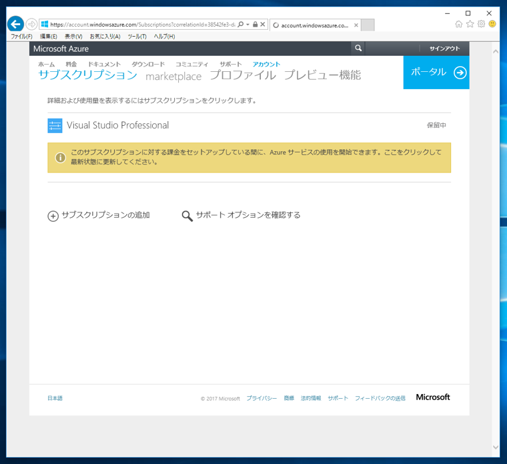Open the ファイル(F) menu
The width and height of the screenshot is (507, 464).
[x=21, y=37]
